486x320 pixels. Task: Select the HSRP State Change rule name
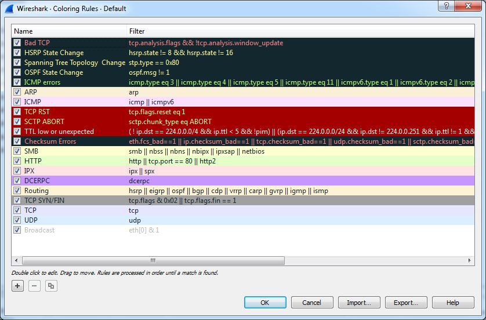point(54,53)
